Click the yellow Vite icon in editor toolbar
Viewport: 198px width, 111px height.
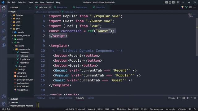[x=182, y=7]
